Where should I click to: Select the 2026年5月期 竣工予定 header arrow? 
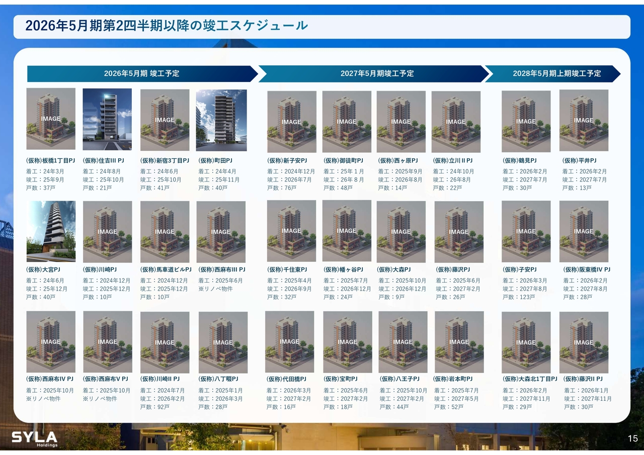point(141,73)
